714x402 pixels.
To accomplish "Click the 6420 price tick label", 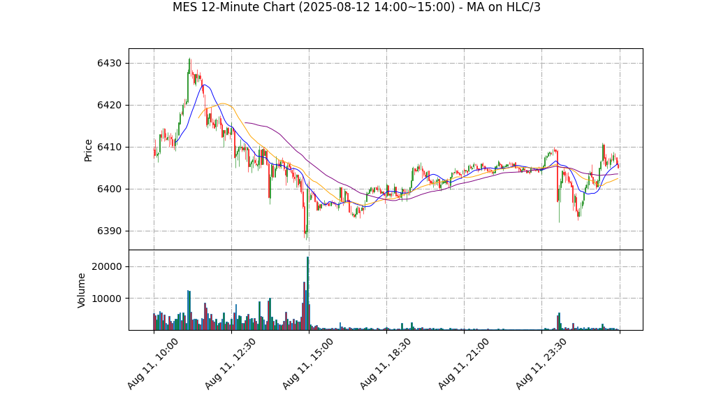I will [109, 106].
